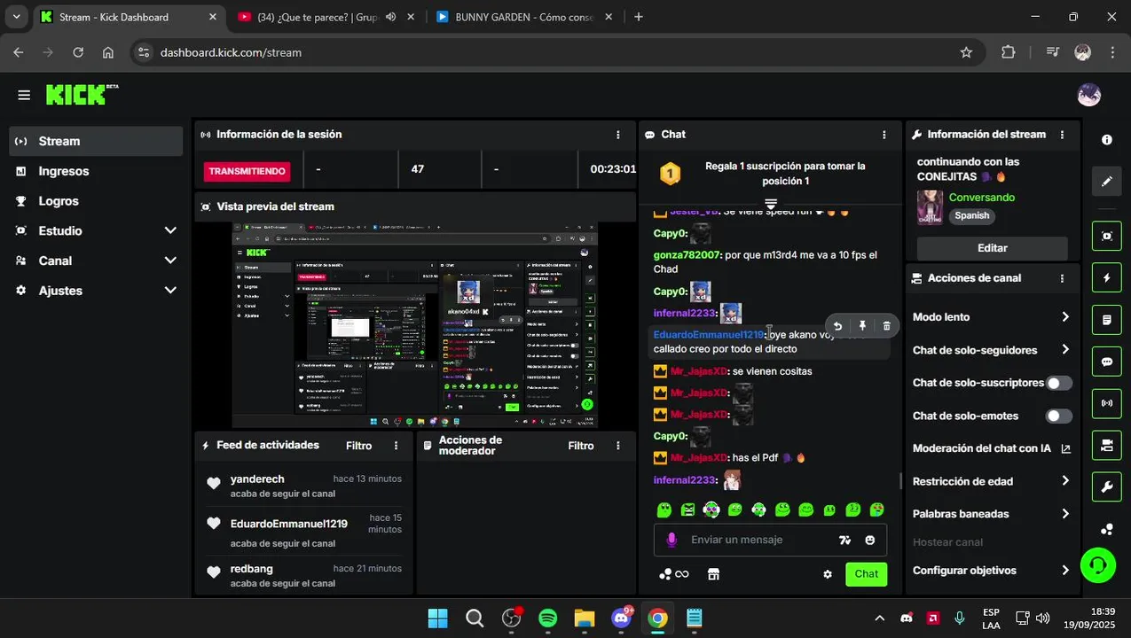Click Filtro in Feed de actividades

[x=359, y=446]
